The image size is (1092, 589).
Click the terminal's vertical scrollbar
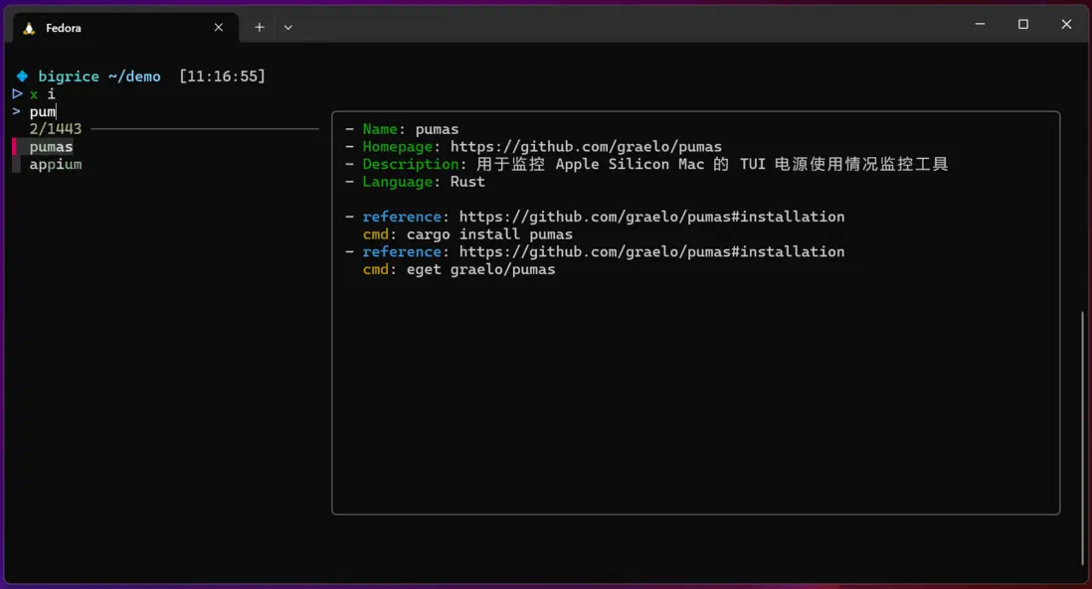[1082, 437]
